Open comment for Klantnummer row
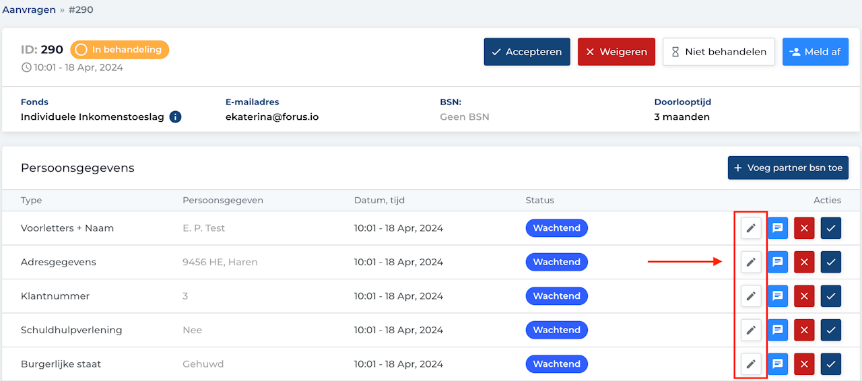 pos(778,296)
